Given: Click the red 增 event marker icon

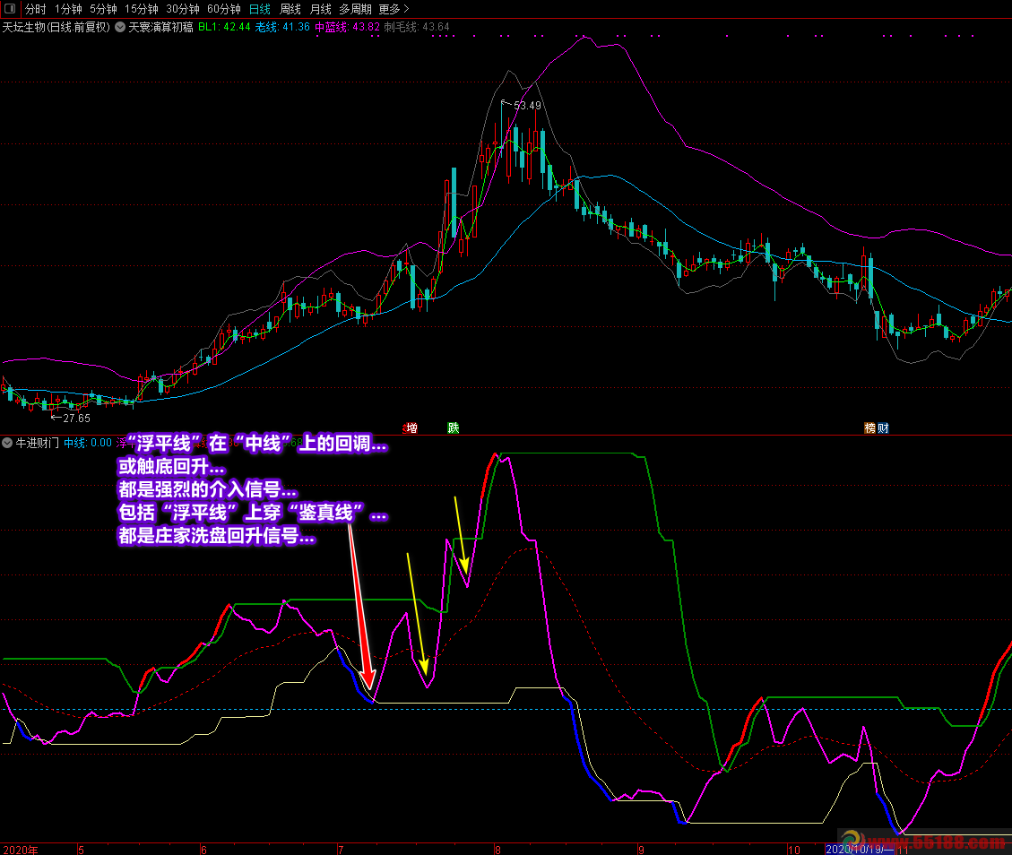Looking at the screenshot, I should coord(411,428).
